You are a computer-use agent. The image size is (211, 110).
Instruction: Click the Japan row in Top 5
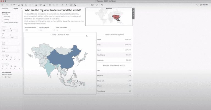point(114,50)
